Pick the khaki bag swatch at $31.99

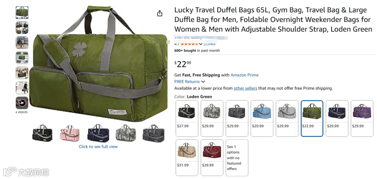(187, 158)
